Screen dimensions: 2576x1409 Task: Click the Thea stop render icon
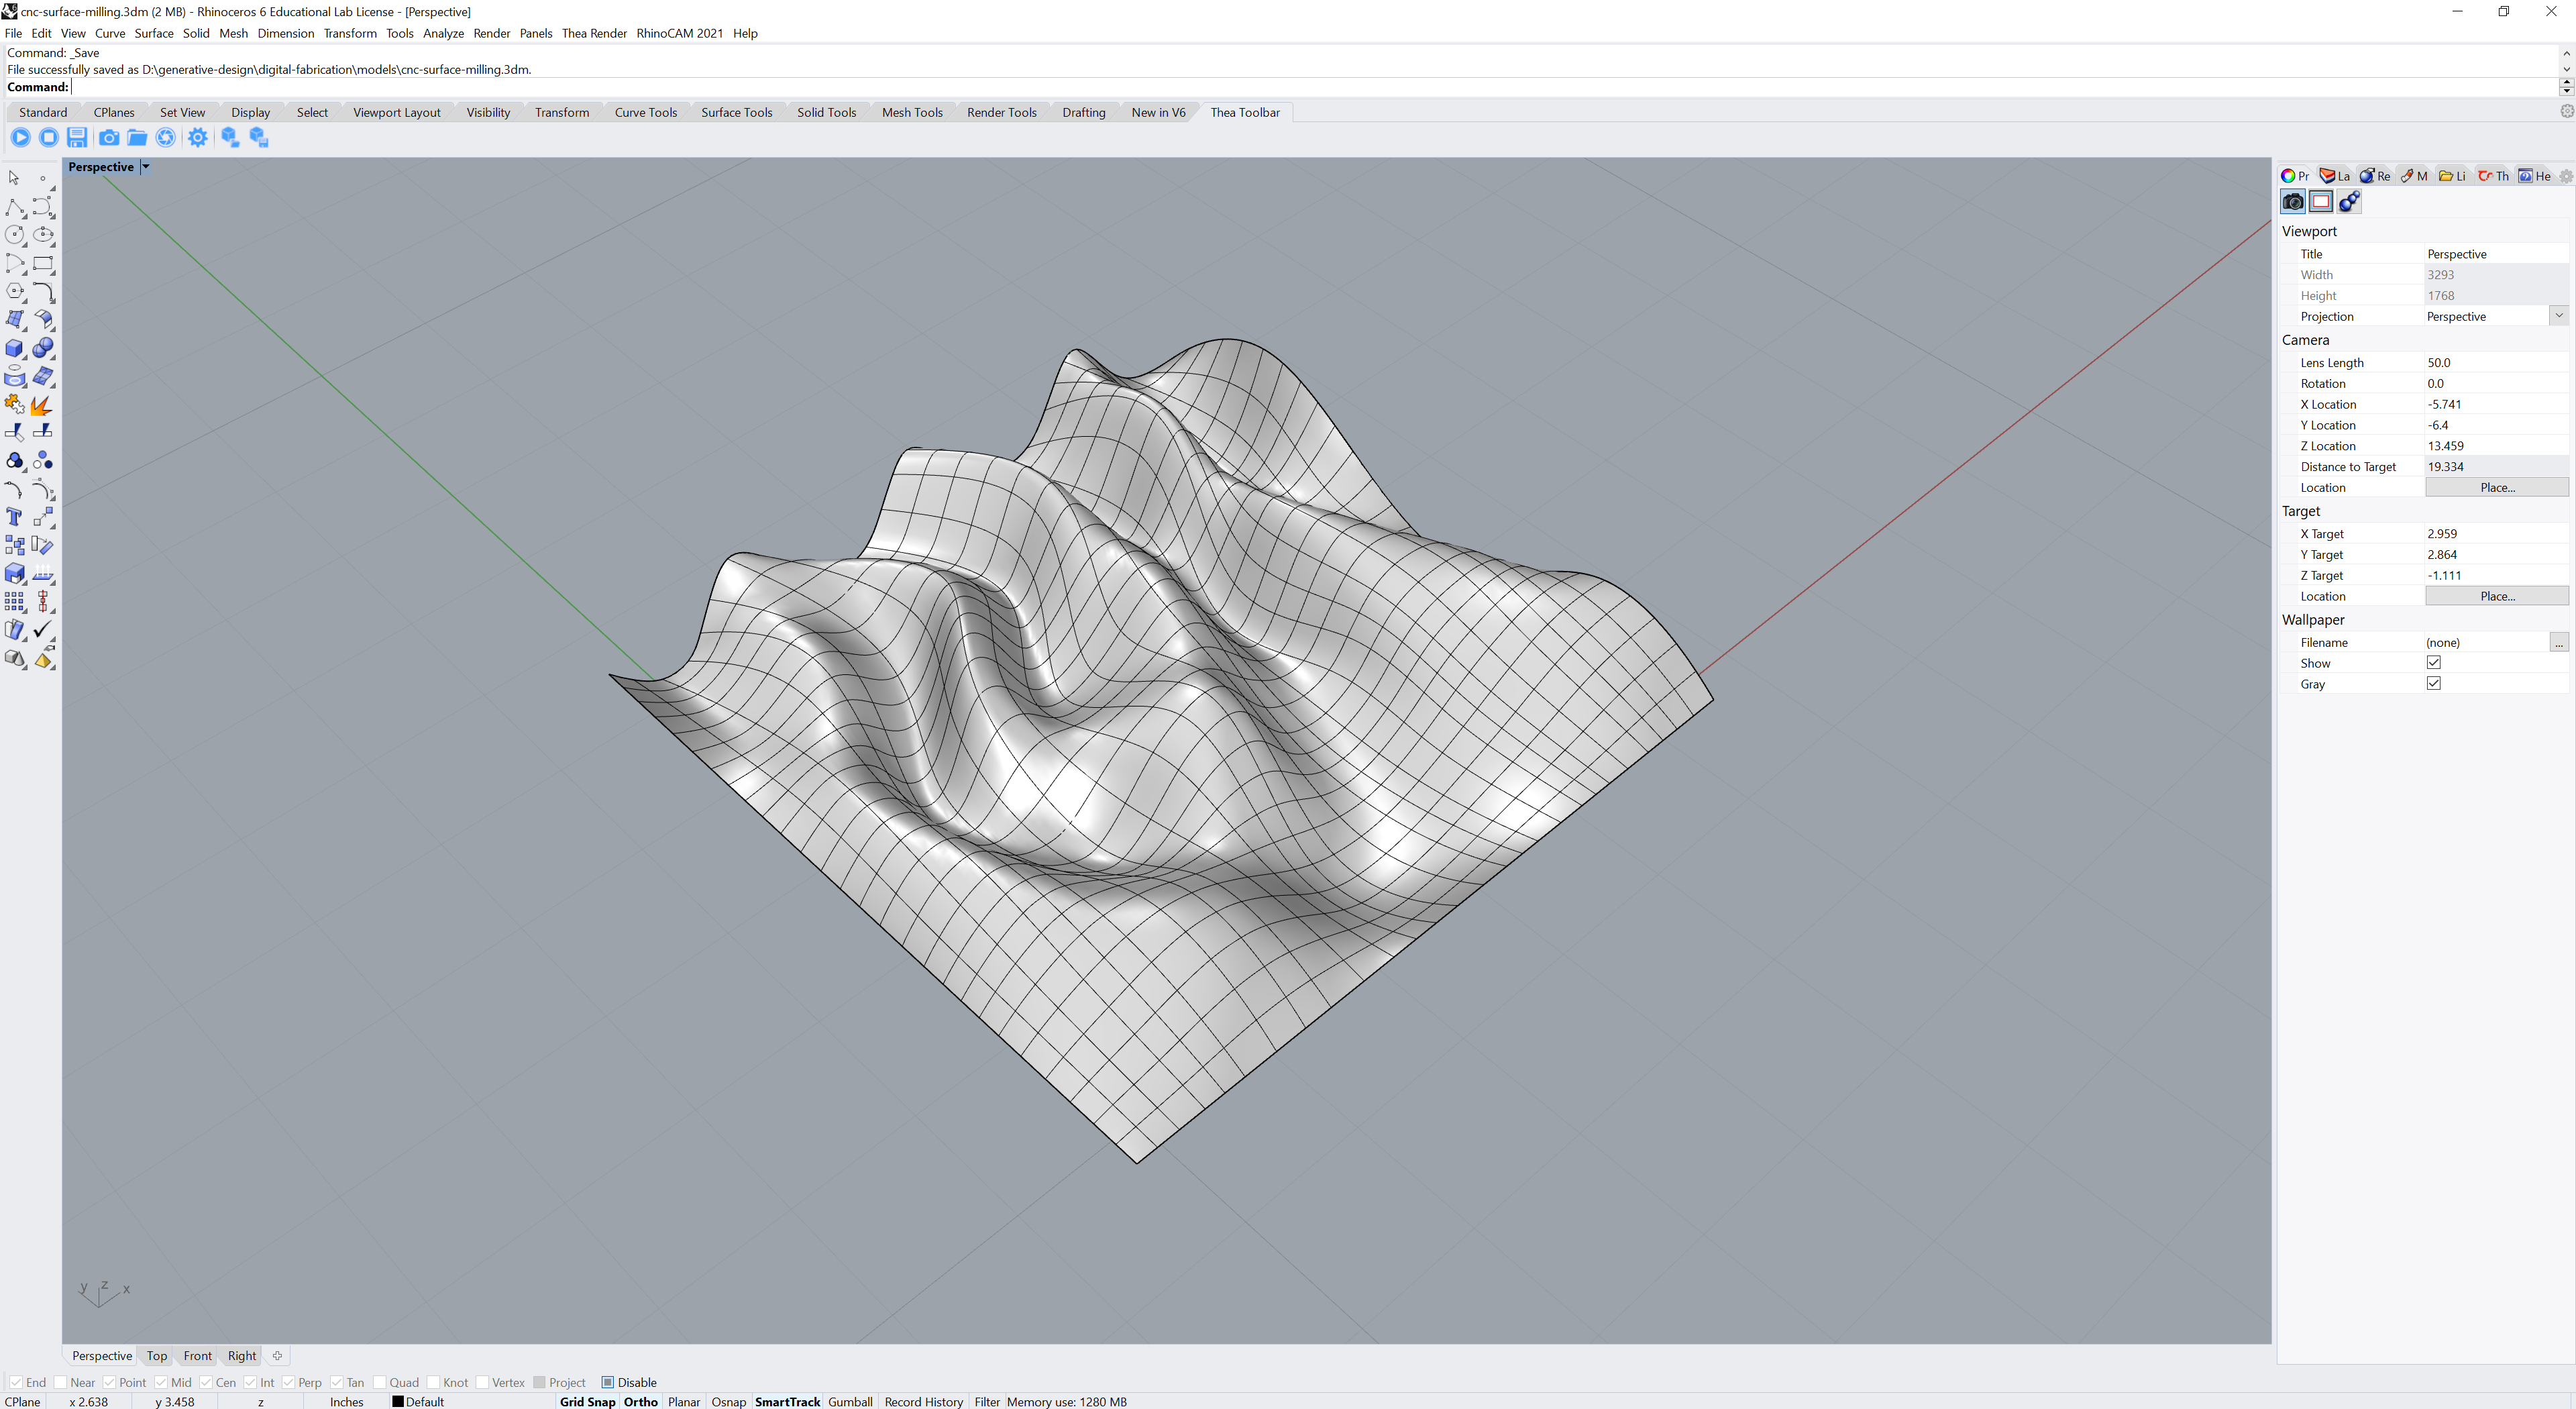pyautogui.click(x=49, y=137)
